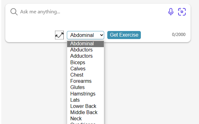This screenshot has width=199, height=124.
Task: Pick the Neck option
Action: 76,118
